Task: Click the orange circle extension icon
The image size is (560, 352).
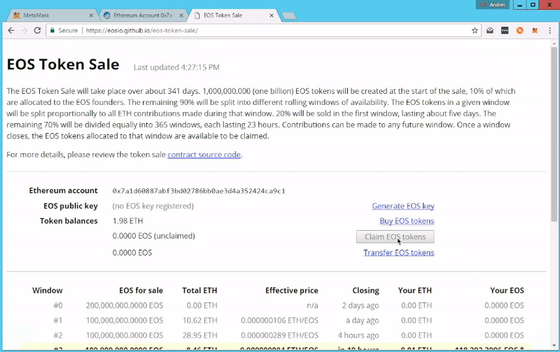Action: pos(519,30)
